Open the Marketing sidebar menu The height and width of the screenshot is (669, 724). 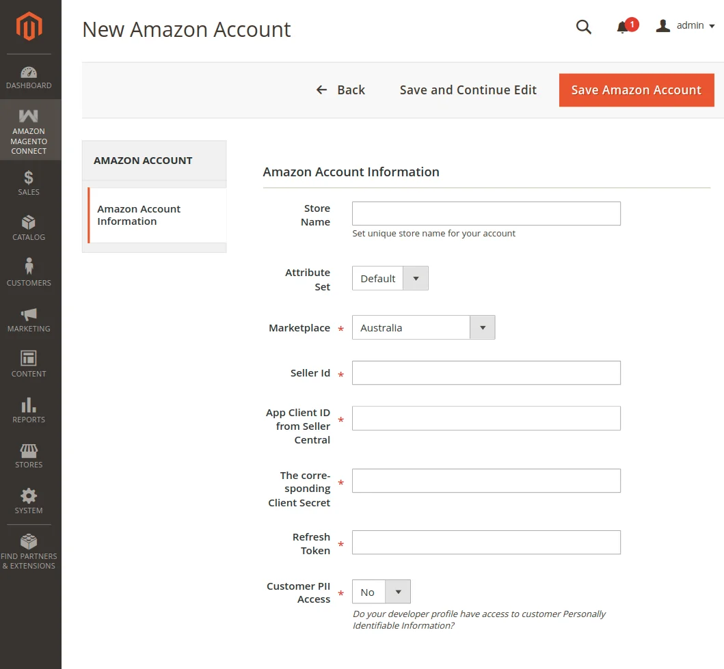29,319
